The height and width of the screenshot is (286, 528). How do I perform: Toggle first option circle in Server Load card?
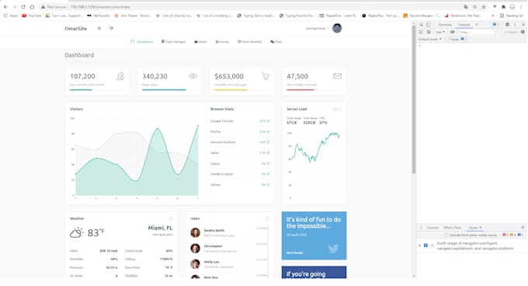click(335, 109)
